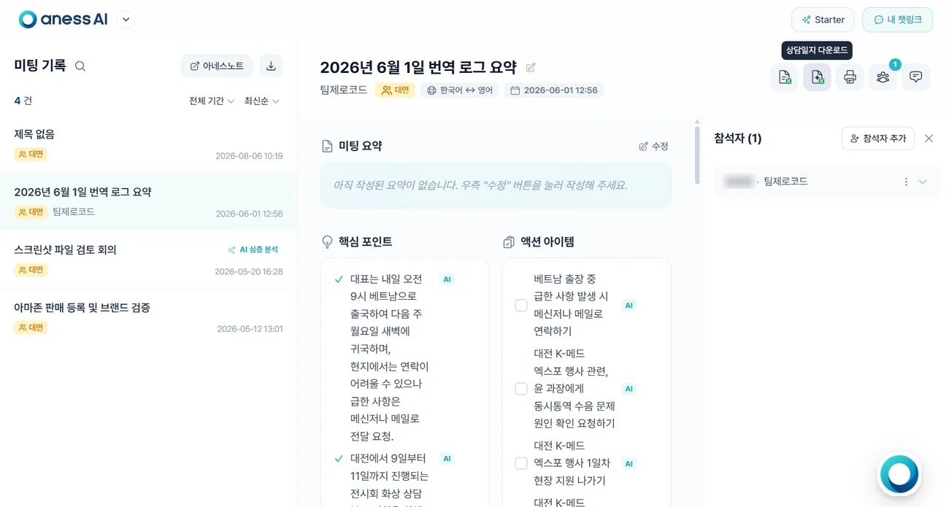Click the print icon in header toolbar
Viewport: 949px width, 507px height.
pos(850,77)
